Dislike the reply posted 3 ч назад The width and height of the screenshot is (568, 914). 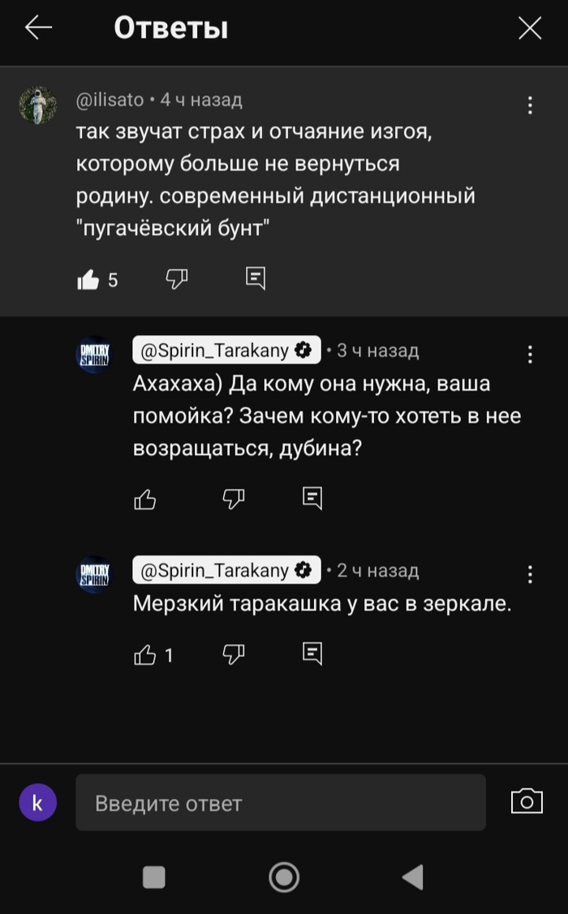coord(234,498)
